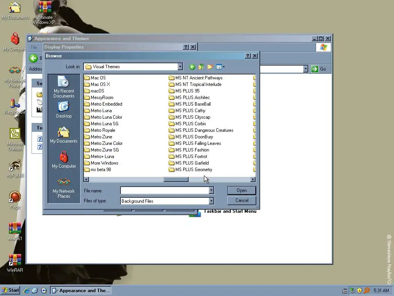Go back using Browse dialog's green back icon

(192, 67)
